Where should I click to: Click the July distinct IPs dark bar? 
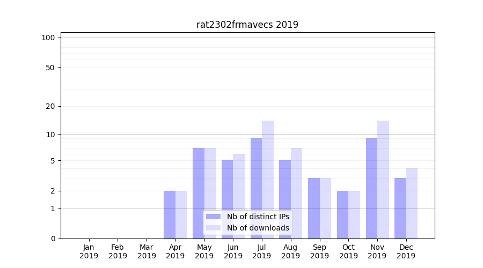[x=256, y=188]
